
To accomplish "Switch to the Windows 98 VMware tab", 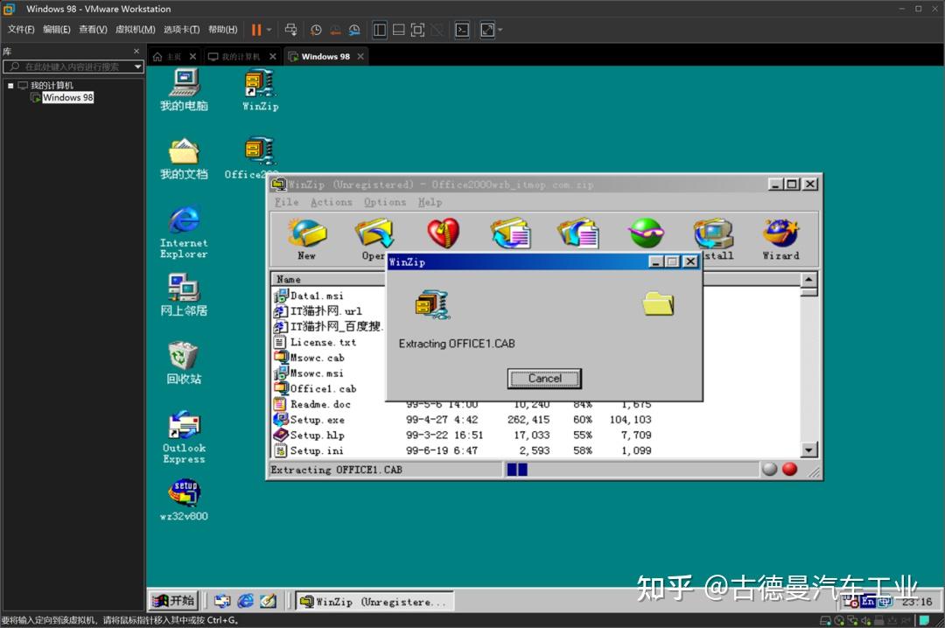I will [x=325, y=55].
